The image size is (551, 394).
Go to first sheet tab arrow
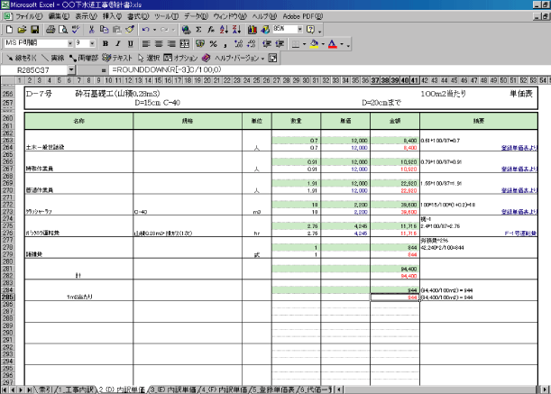[x=5, y=389]
